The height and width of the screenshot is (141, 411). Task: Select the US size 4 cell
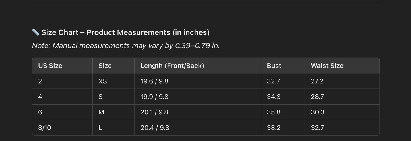[x=62, y=97]
